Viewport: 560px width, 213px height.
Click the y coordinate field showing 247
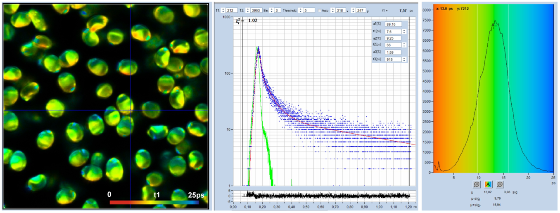[361, 10]
